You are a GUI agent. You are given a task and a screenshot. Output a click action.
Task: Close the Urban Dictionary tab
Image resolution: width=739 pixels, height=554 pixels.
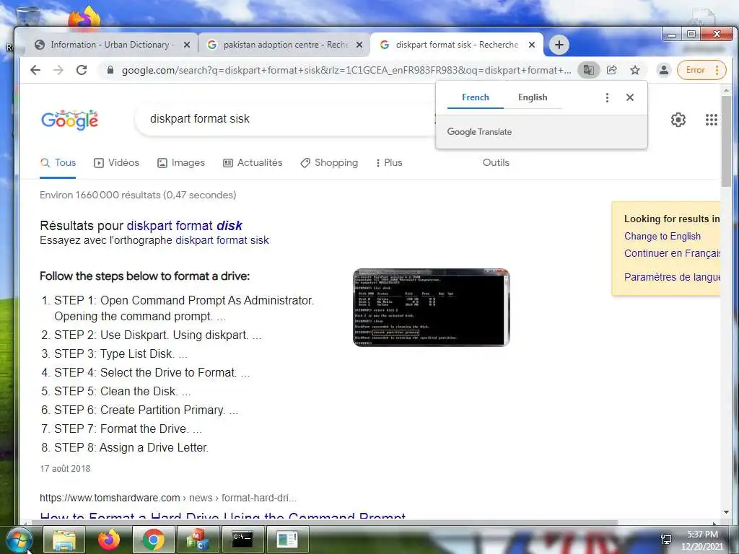[187, 45]
